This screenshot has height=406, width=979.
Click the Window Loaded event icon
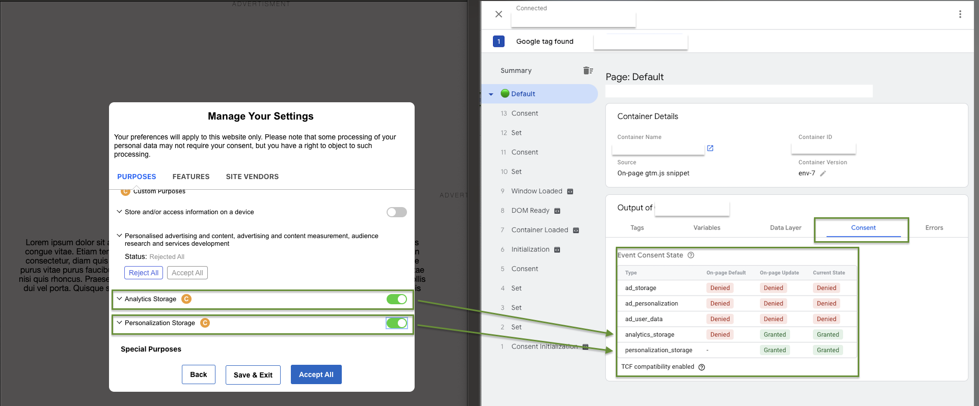tap(570, 192)
